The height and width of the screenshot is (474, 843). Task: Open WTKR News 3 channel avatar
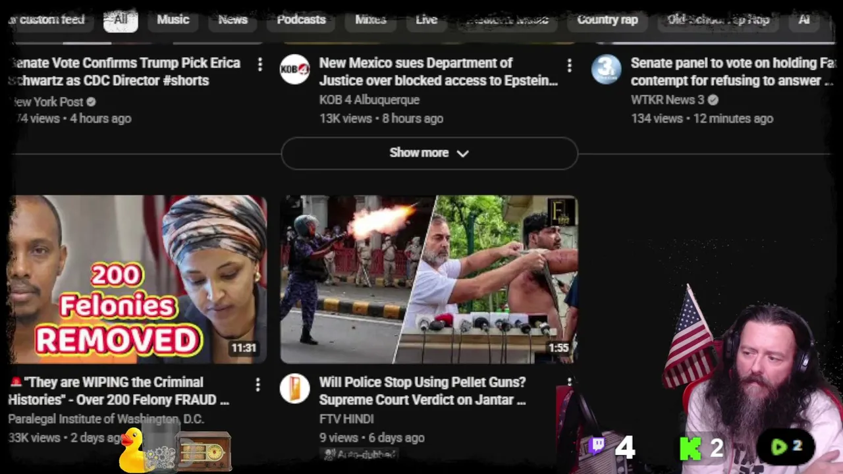606,70
